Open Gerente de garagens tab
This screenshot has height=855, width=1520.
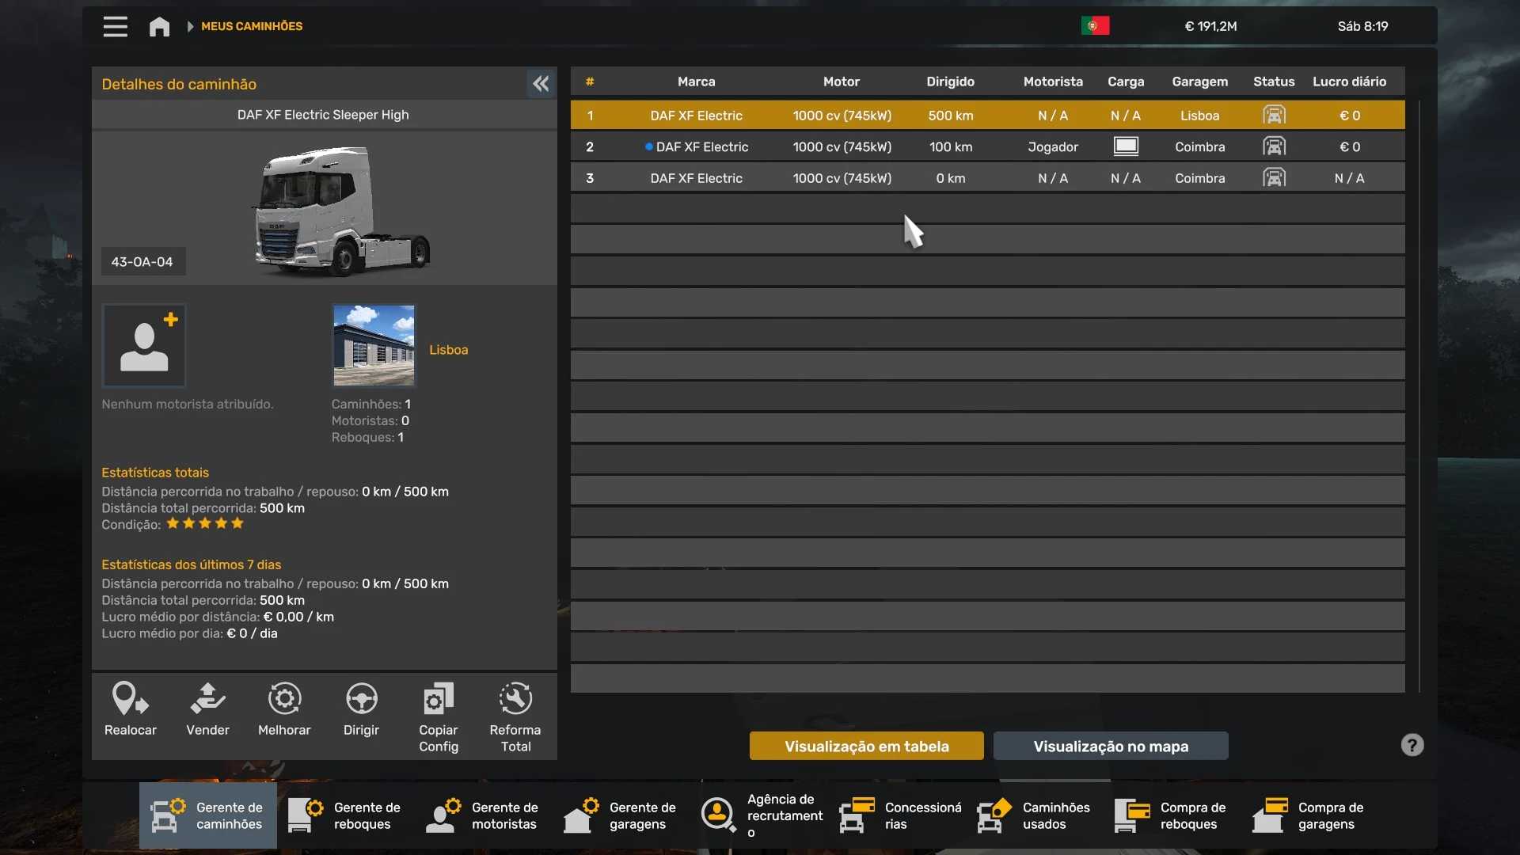621,815
